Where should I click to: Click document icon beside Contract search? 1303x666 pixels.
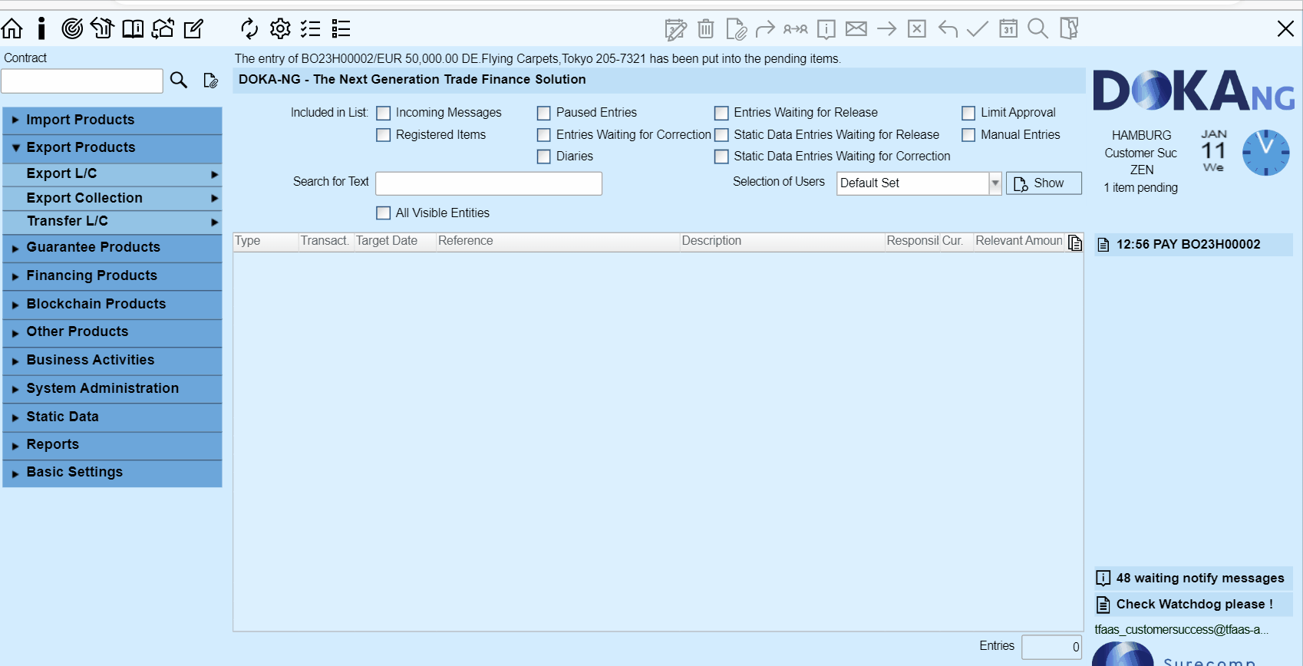210,81
